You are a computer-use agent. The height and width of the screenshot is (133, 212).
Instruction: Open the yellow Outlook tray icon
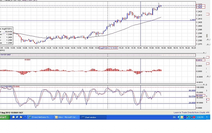[x=182, y=117]
